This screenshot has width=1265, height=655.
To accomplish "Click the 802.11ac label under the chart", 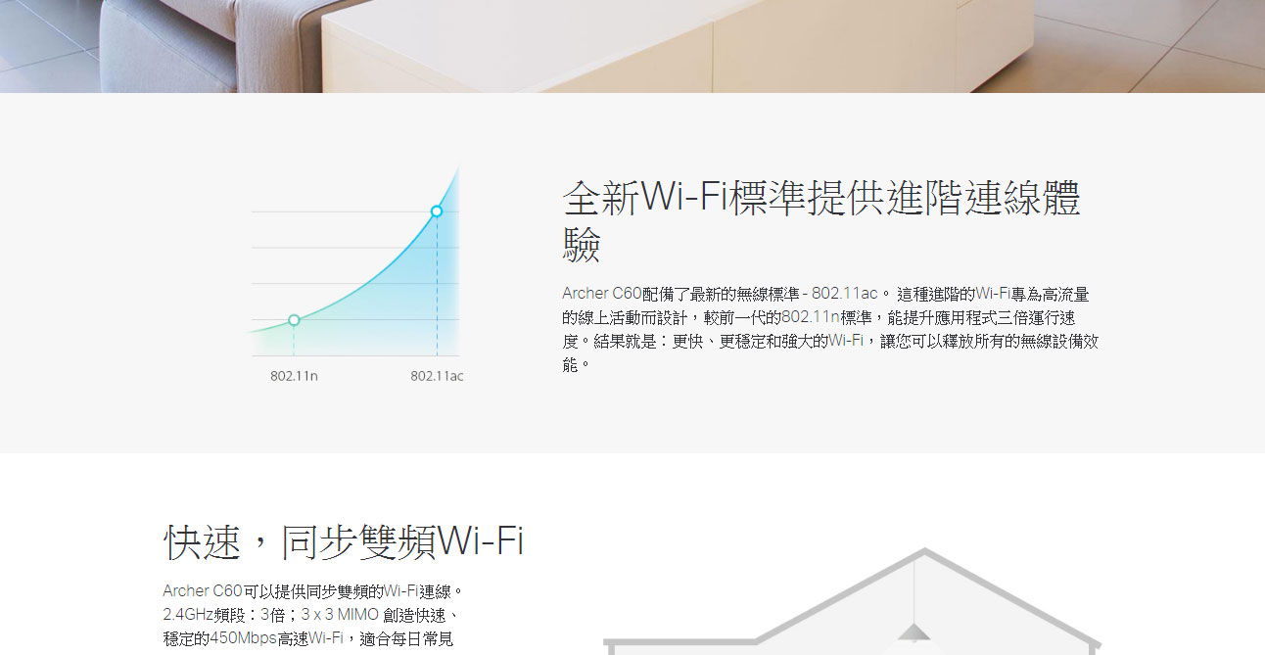I will pos(437,376).
